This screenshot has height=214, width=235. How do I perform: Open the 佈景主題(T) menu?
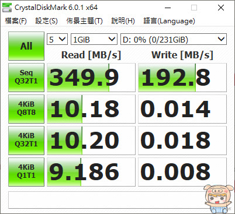(x=84, y=21)
